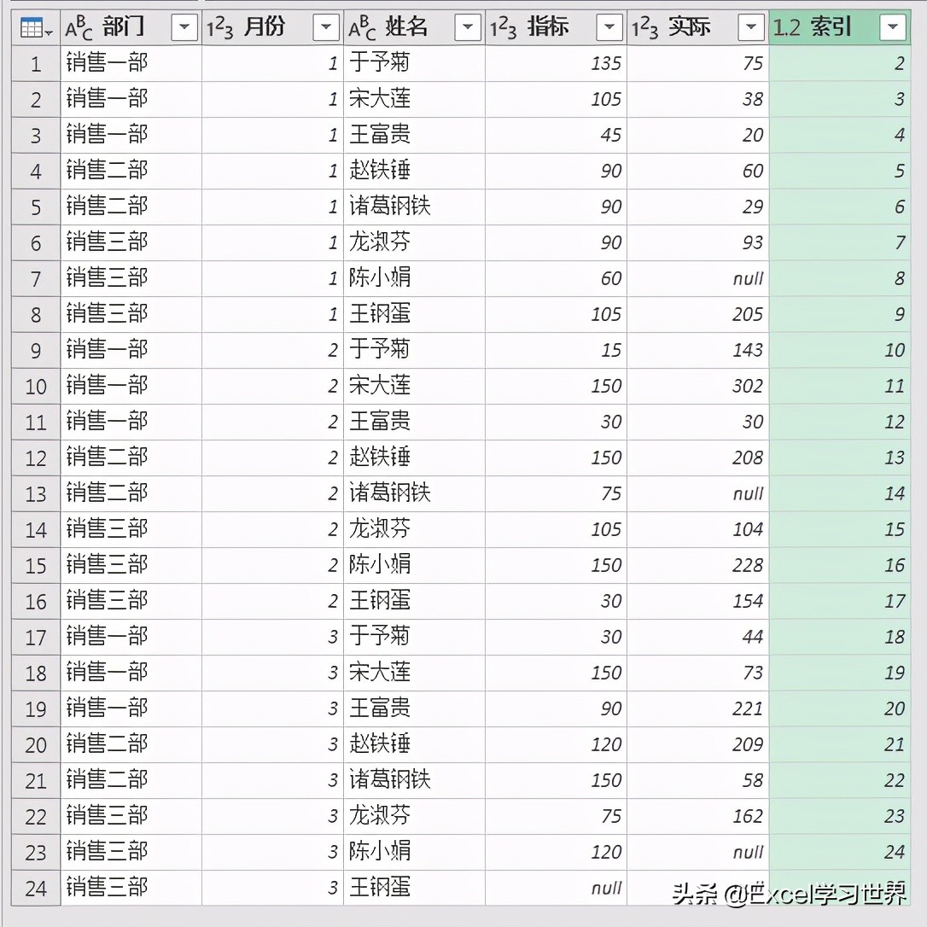927x927 pixels.
Task: Select the 索引 column header
Action: point(839,27)
